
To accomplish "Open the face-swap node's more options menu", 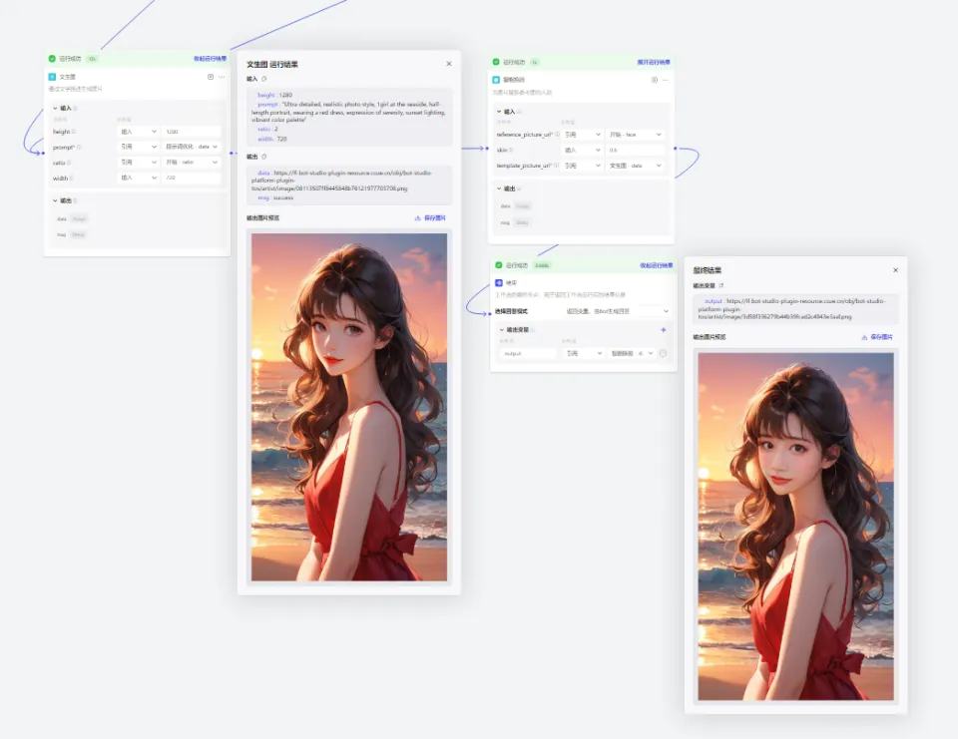I will pos(666,80).
